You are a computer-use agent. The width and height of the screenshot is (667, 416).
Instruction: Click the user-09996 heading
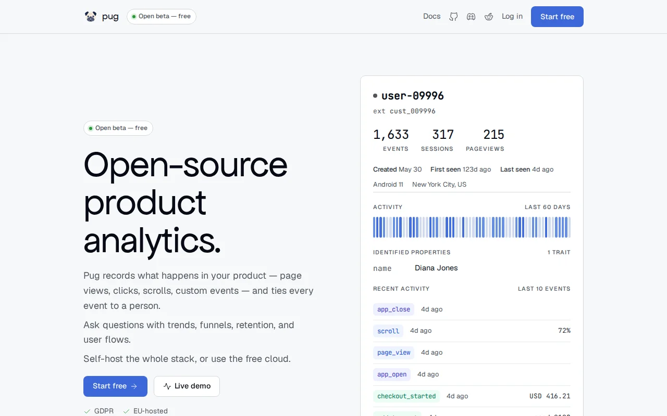point(413,96)
